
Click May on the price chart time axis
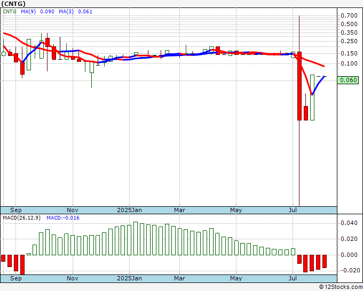pos(236,210)
